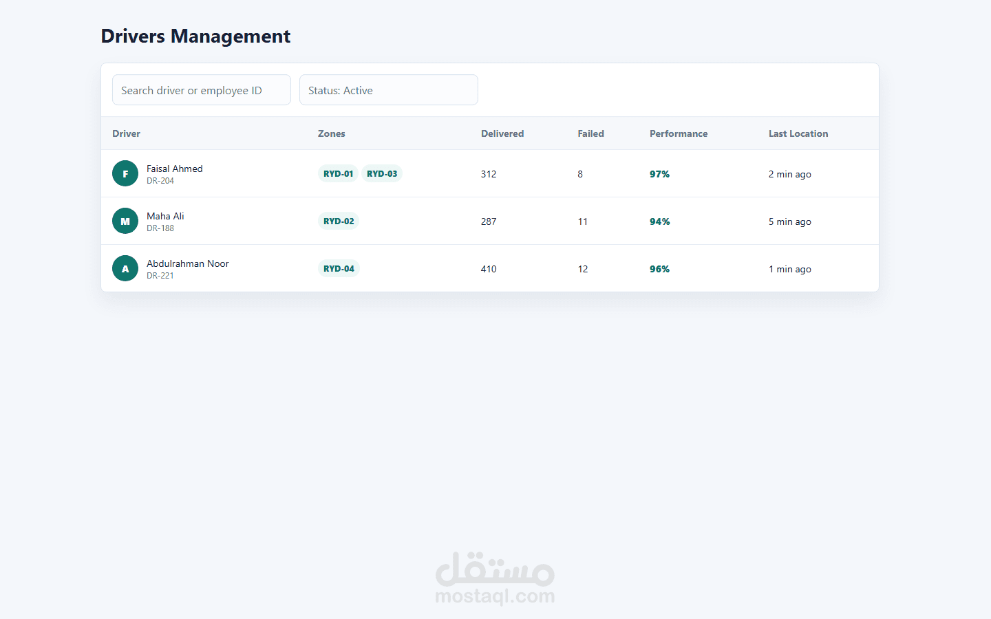Click the Failed column header
991x619 pixels.
(591, 133)
